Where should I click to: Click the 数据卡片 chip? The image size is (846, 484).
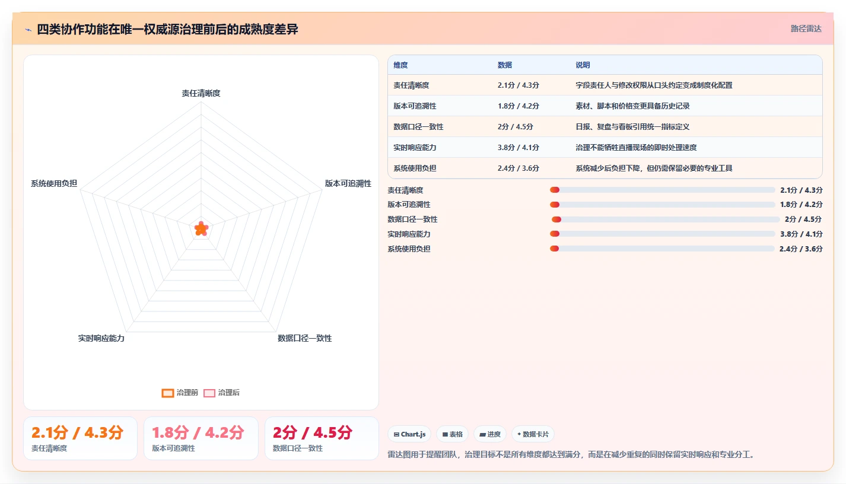(533, 434)
